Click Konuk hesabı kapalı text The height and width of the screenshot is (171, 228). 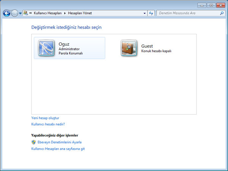156,51
